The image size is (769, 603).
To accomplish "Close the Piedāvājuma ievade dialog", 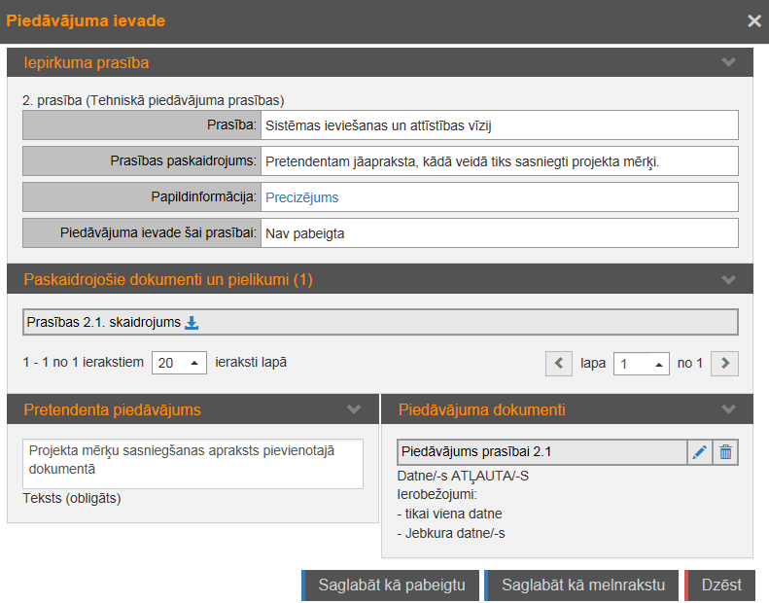I will [x=753, y=20].
